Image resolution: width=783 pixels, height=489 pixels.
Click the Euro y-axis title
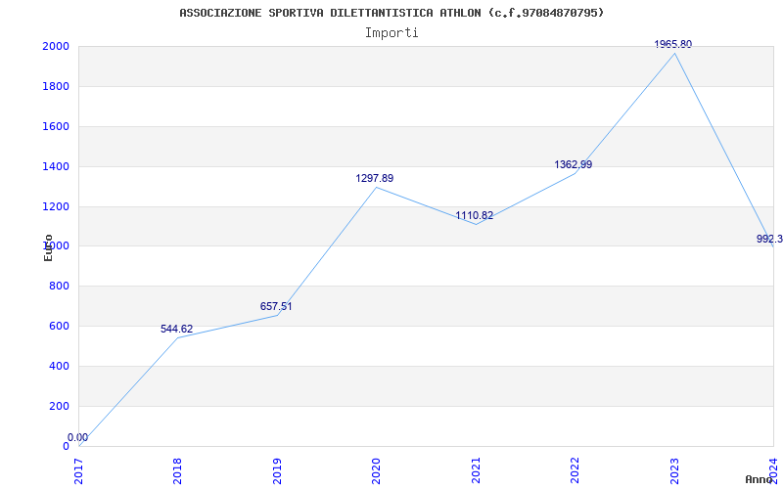(48, 247)
